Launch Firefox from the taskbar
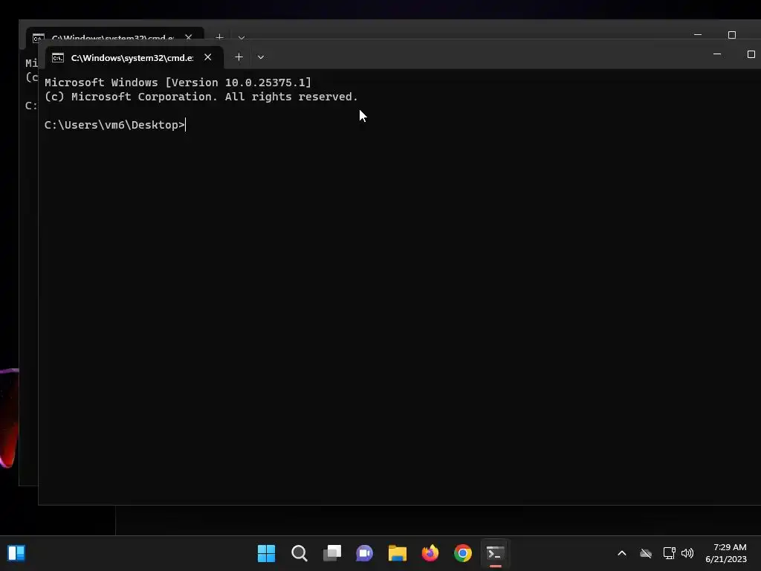The width and height of the screenshot is (761, 571). (x=430, y=553)
